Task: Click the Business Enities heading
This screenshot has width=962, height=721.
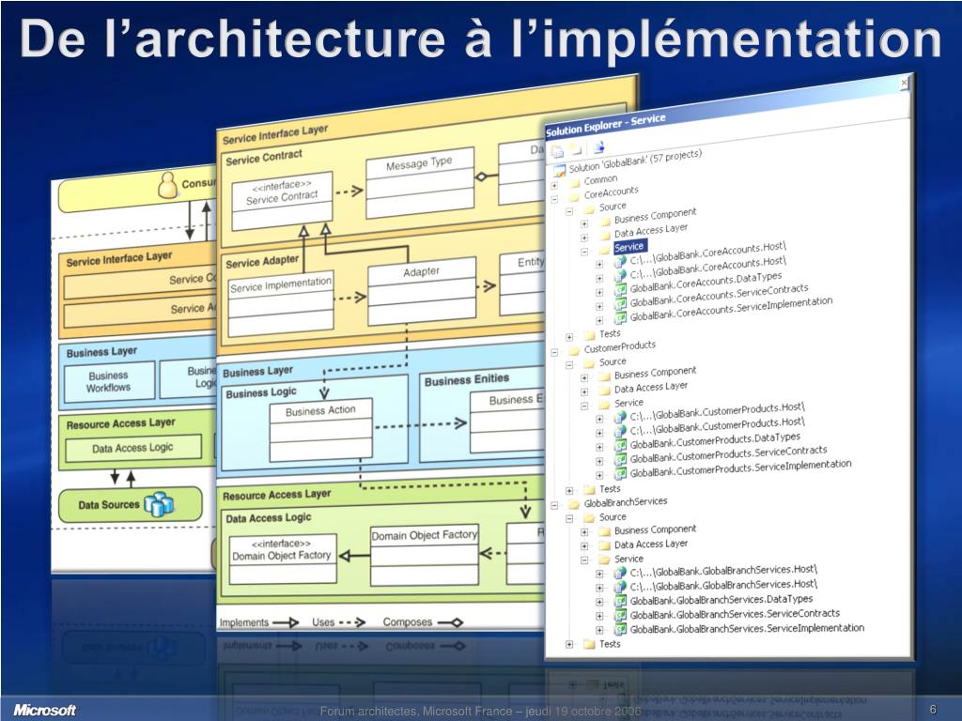Action: click(467, 380)
